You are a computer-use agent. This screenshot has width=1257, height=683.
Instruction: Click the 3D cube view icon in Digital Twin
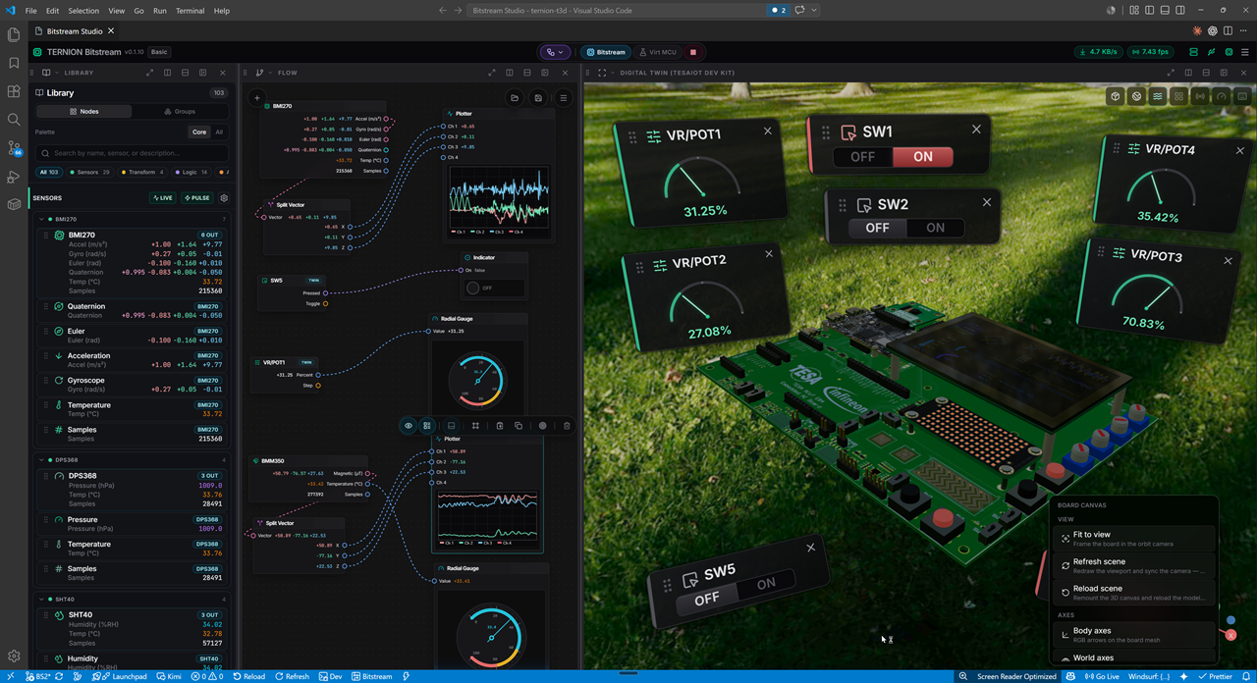tap(1116, 96)
